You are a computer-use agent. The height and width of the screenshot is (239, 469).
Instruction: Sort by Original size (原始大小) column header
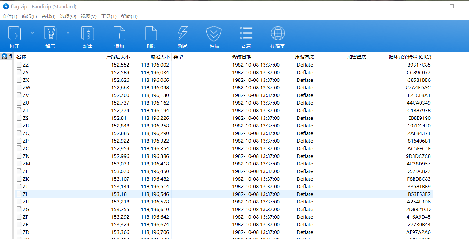(160, 57)
